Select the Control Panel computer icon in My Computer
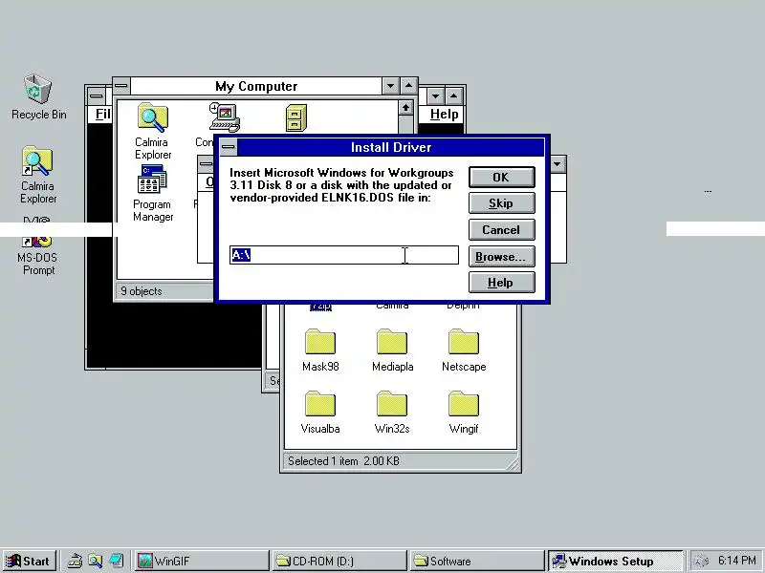Screen dimensions: 765x573 [x=225, y=117]
